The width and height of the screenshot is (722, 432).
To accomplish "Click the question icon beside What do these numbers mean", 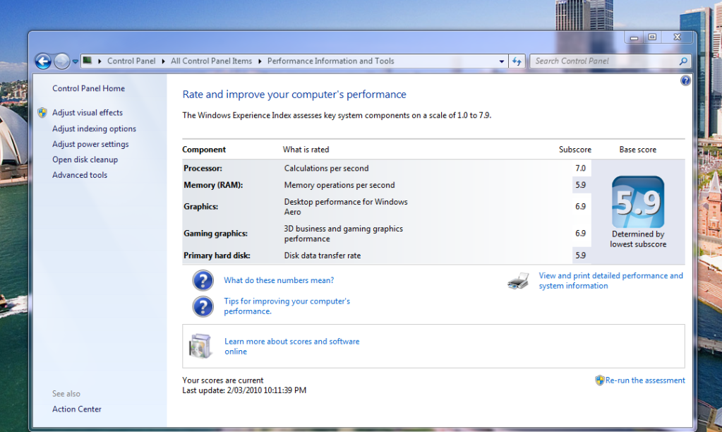I will (203, 280).
